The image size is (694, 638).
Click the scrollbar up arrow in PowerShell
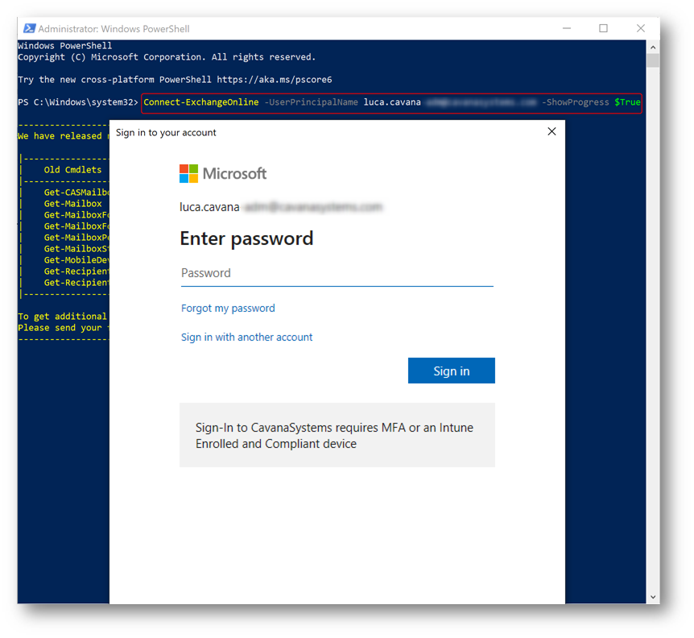pyautogui.click(x=653, y=47)
